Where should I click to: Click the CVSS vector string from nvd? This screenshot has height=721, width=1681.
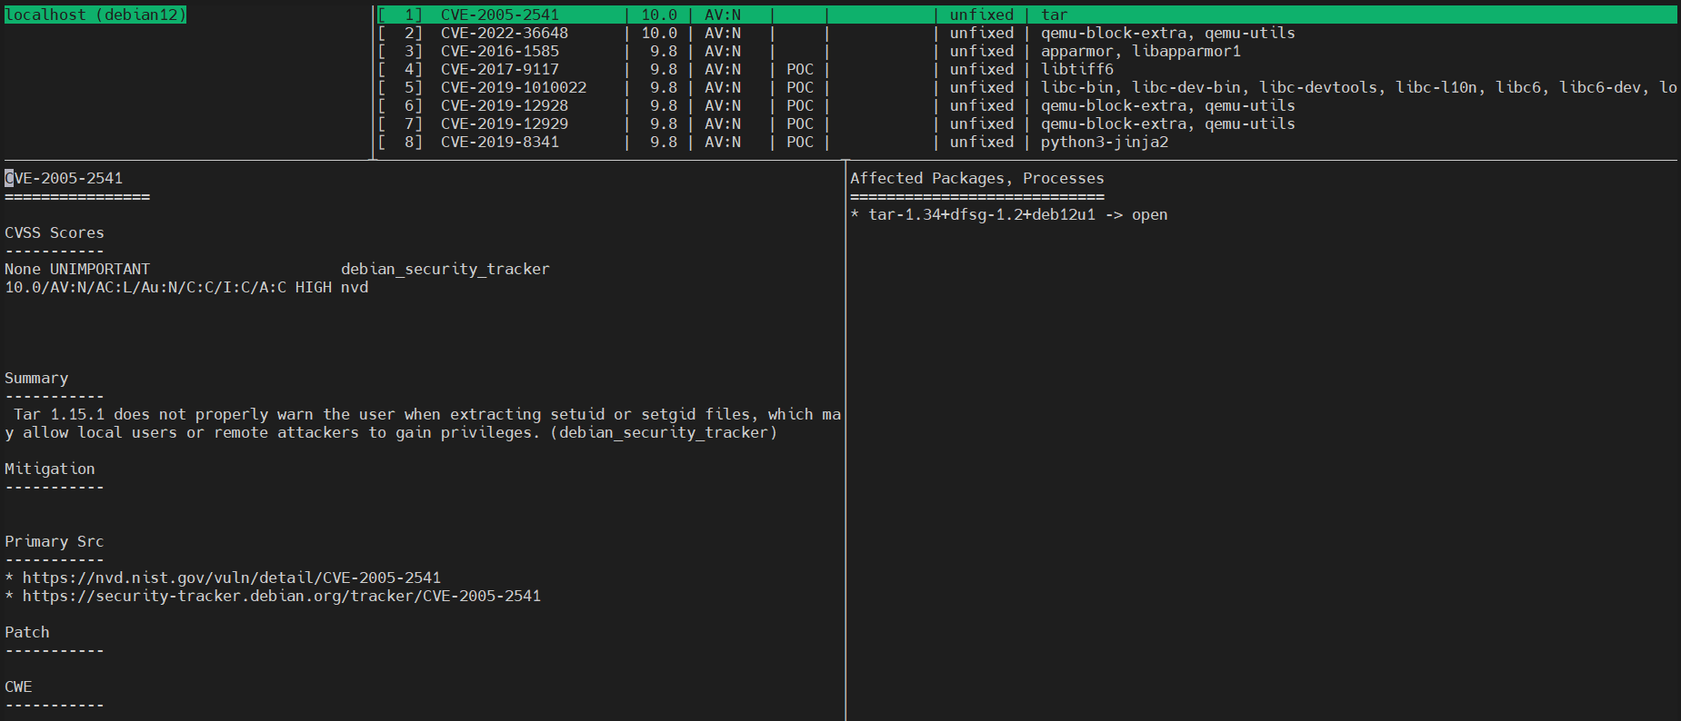(x=145, y=287)
